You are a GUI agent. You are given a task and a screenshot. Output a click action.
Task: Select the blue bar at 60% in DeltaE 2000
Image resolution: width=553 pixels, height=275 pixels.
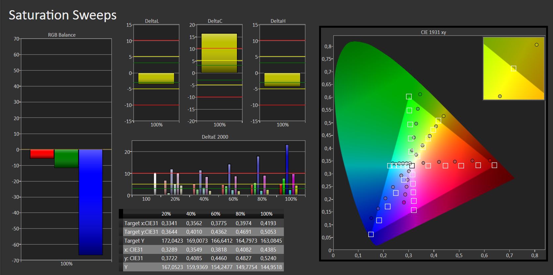tap(229, 179)
